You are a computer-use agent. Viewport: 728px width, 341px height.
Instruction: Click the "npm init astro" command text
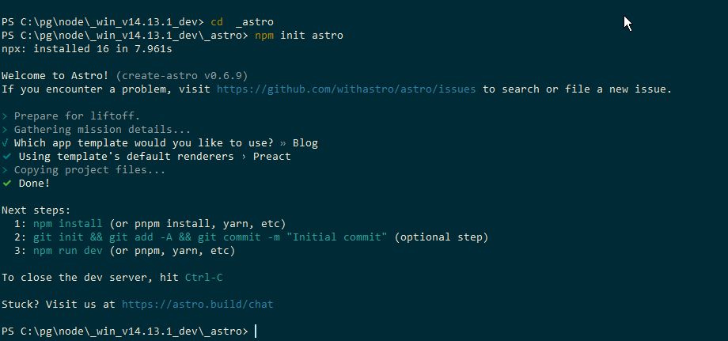299,36
